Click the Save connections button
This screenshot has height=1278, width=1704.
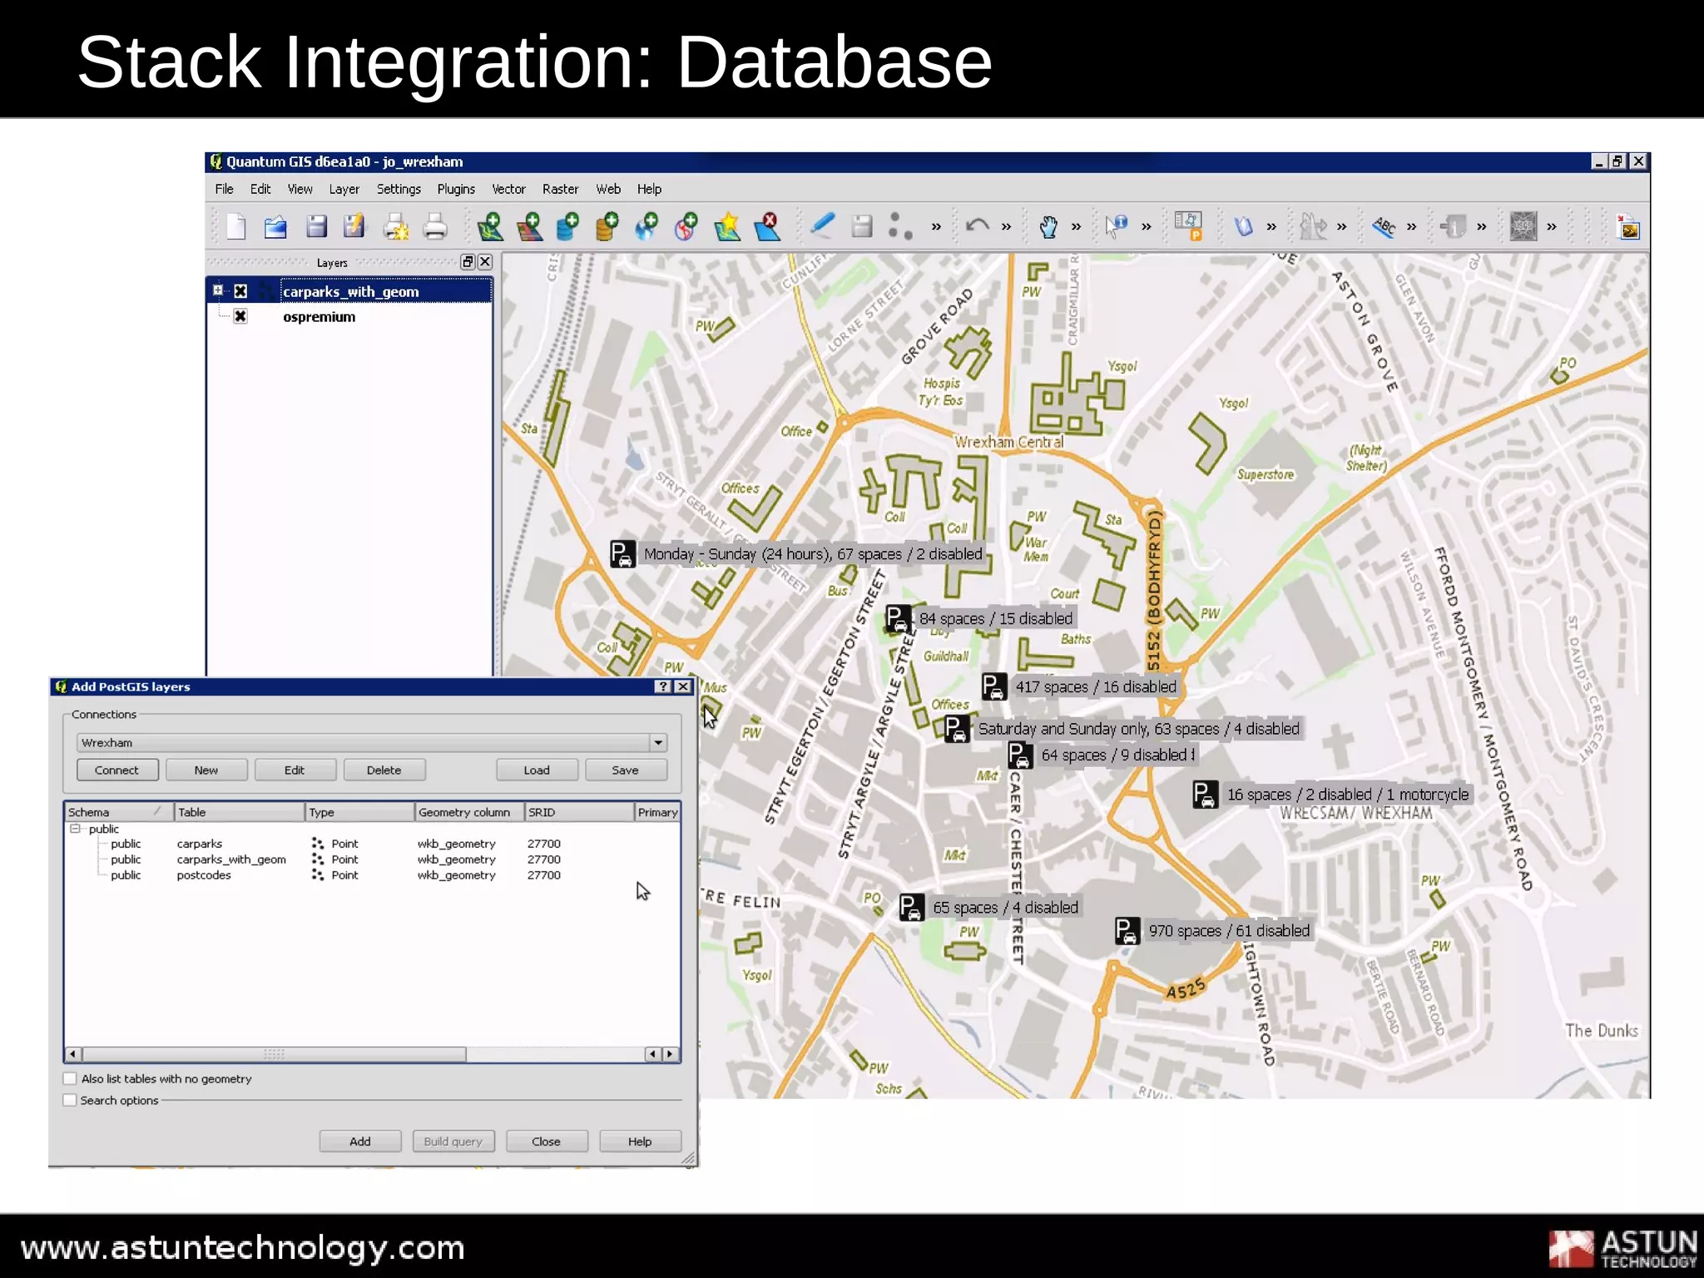[626, 770]
